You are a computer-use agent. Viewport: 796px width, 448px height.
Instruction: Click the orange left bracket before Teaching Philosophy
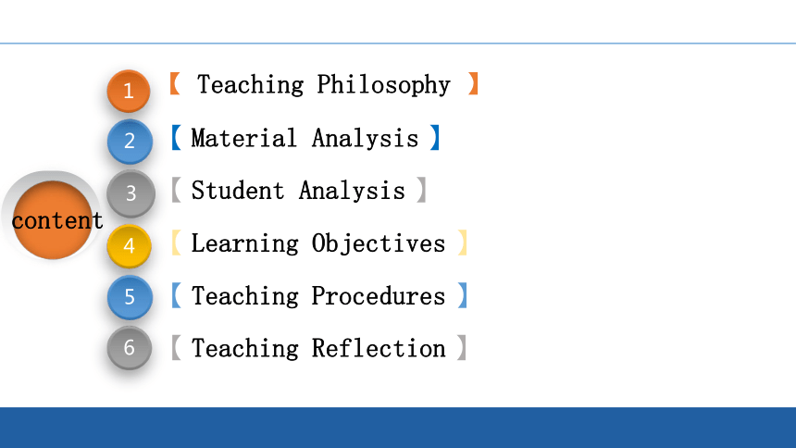click(175, 83)
